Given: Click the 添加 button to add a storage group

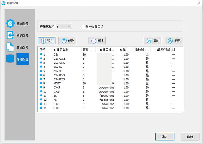Looking at the screenshot, I should 47,41.
